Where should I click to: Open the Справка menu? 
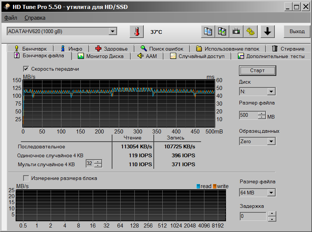click(35, 17)
